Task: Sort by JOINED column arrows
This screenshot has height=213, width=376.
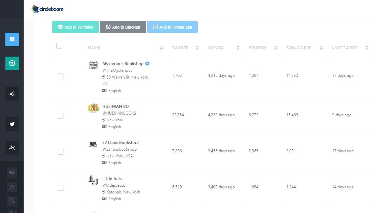Action: point(238,48)
